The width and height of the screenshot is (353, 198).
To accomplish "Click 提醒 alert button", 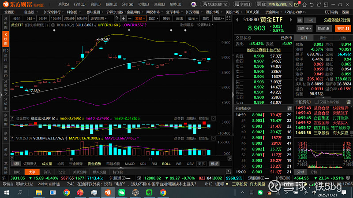I will click(323, 29).
